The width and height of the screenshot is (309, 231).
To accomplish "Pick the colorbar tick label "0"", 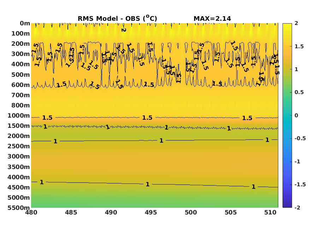I will pos(296,115).
